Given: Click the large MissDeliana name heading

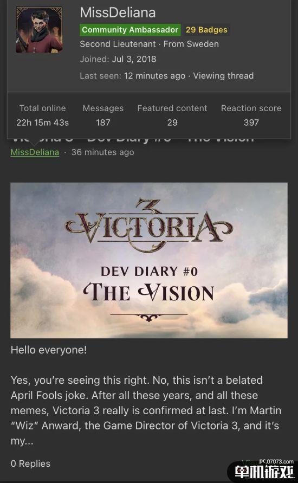Looking at the screenshot, I should point(118,12).
